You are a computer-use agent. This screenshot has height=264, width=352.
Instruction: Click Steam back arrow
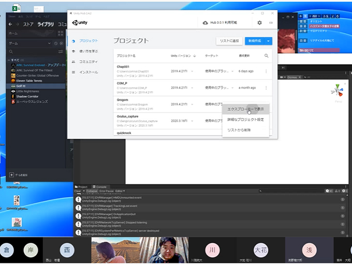[10, 24]
